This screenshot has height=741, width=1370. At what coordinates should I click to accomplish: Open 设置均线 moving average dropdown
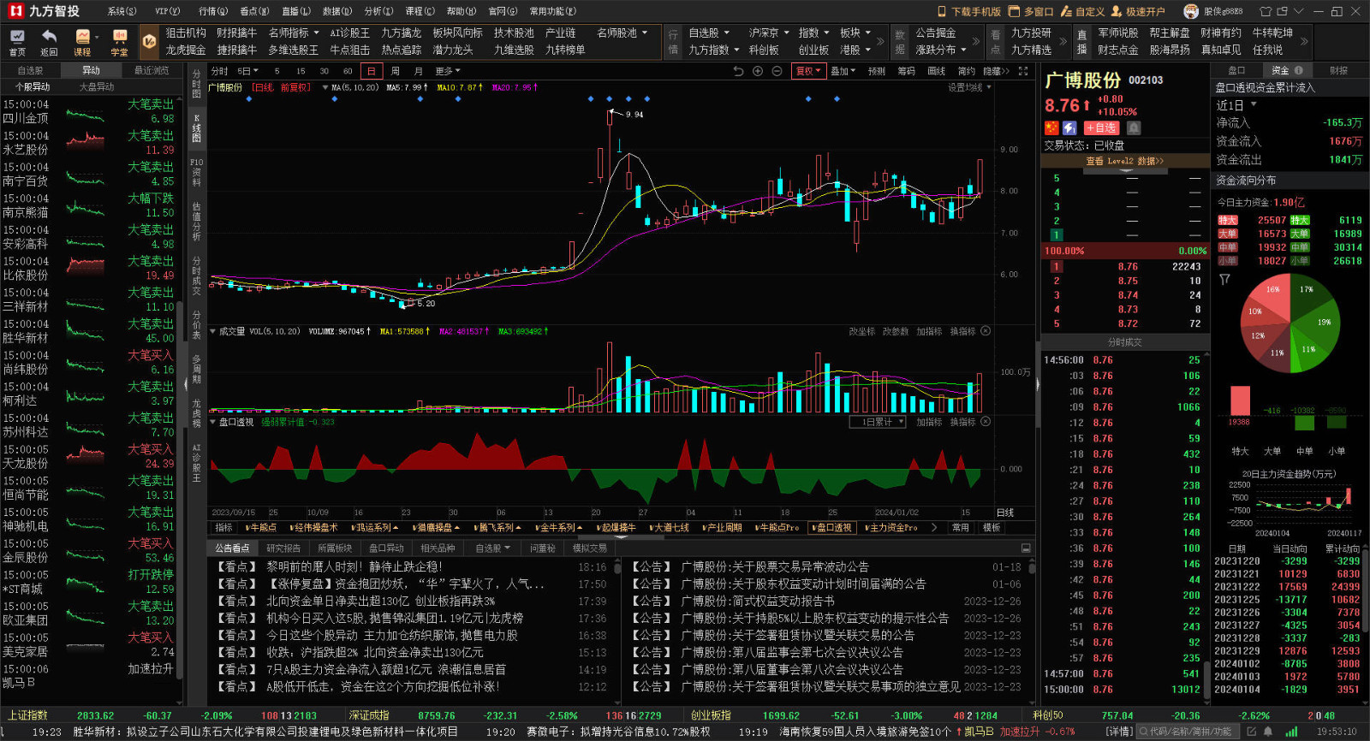pos(969,87)
